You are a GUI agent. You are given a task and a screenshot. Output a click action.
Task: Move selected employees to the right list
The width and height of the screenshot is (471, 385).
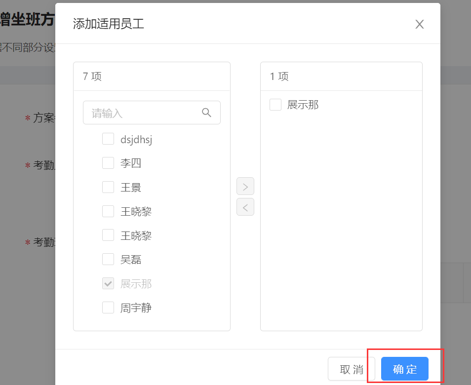245,186
